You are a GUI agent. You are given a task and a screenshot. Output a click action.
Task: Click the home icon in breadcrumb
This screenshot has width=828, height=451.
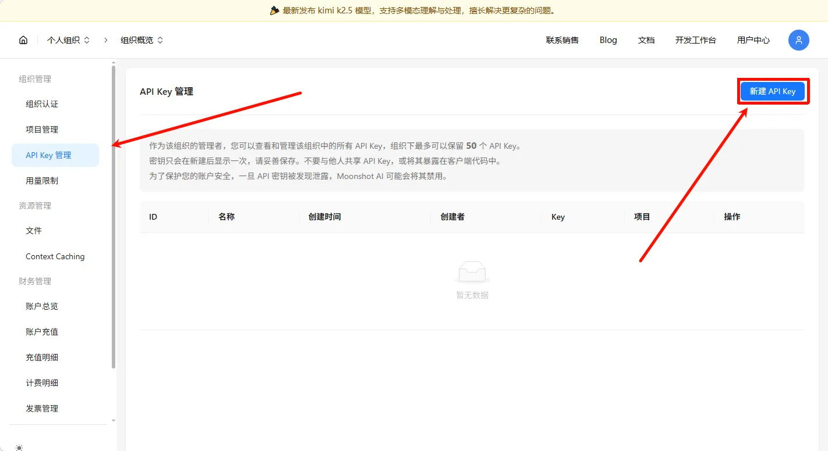[23, 40]
